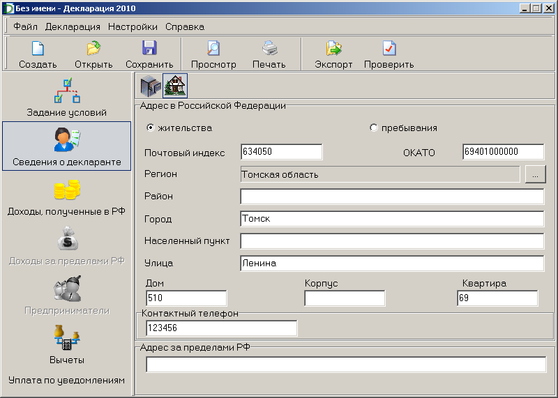Image resolution: width=558 pixels, height=398 pixels.
Task: Go to Доходы, полученные в РФ section
Action: click(x=66, y=198)
